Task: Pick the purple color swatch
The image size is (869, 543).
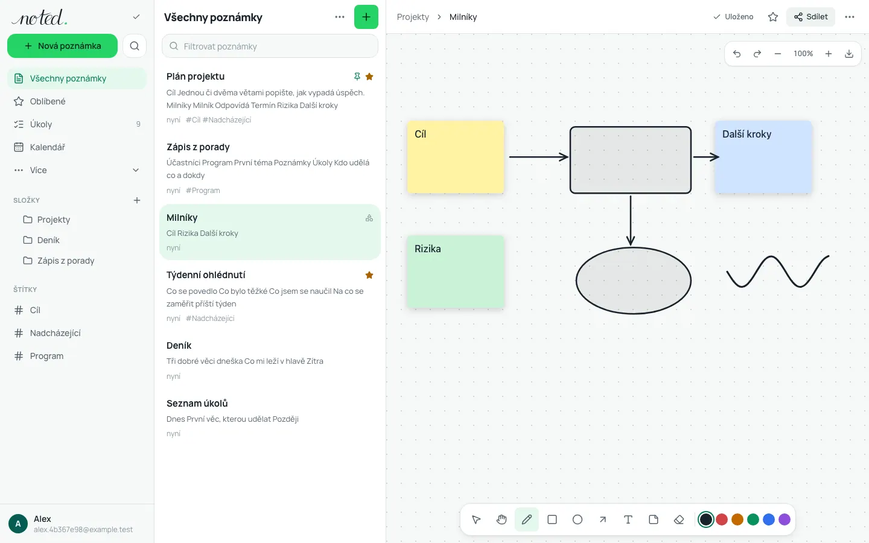Action: 785,519
